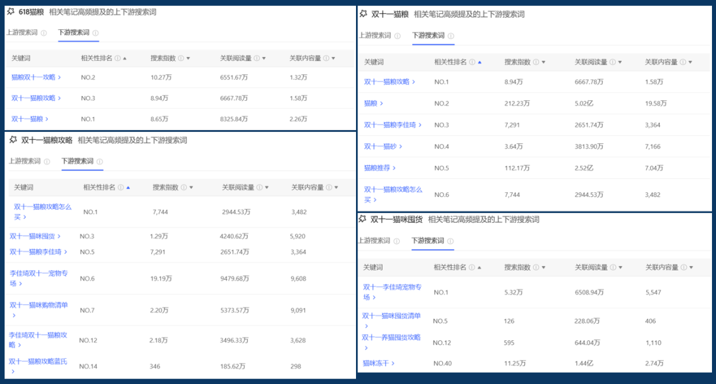Open the 双十一猫粮攻略蓝氏 keyword link

[38, 366]
